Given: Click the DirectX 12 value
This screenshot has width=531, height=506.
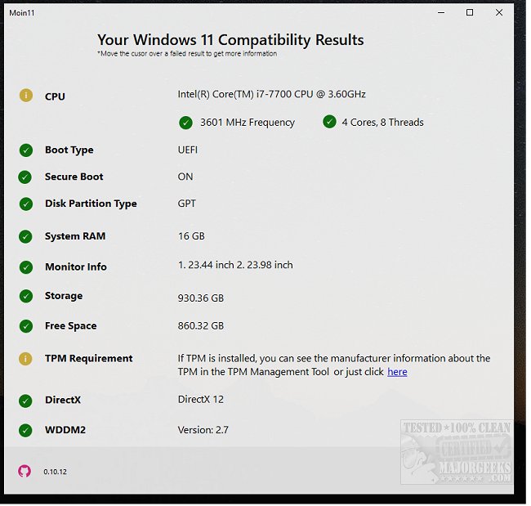Looking at the screenshot, I should coord(201,399).
